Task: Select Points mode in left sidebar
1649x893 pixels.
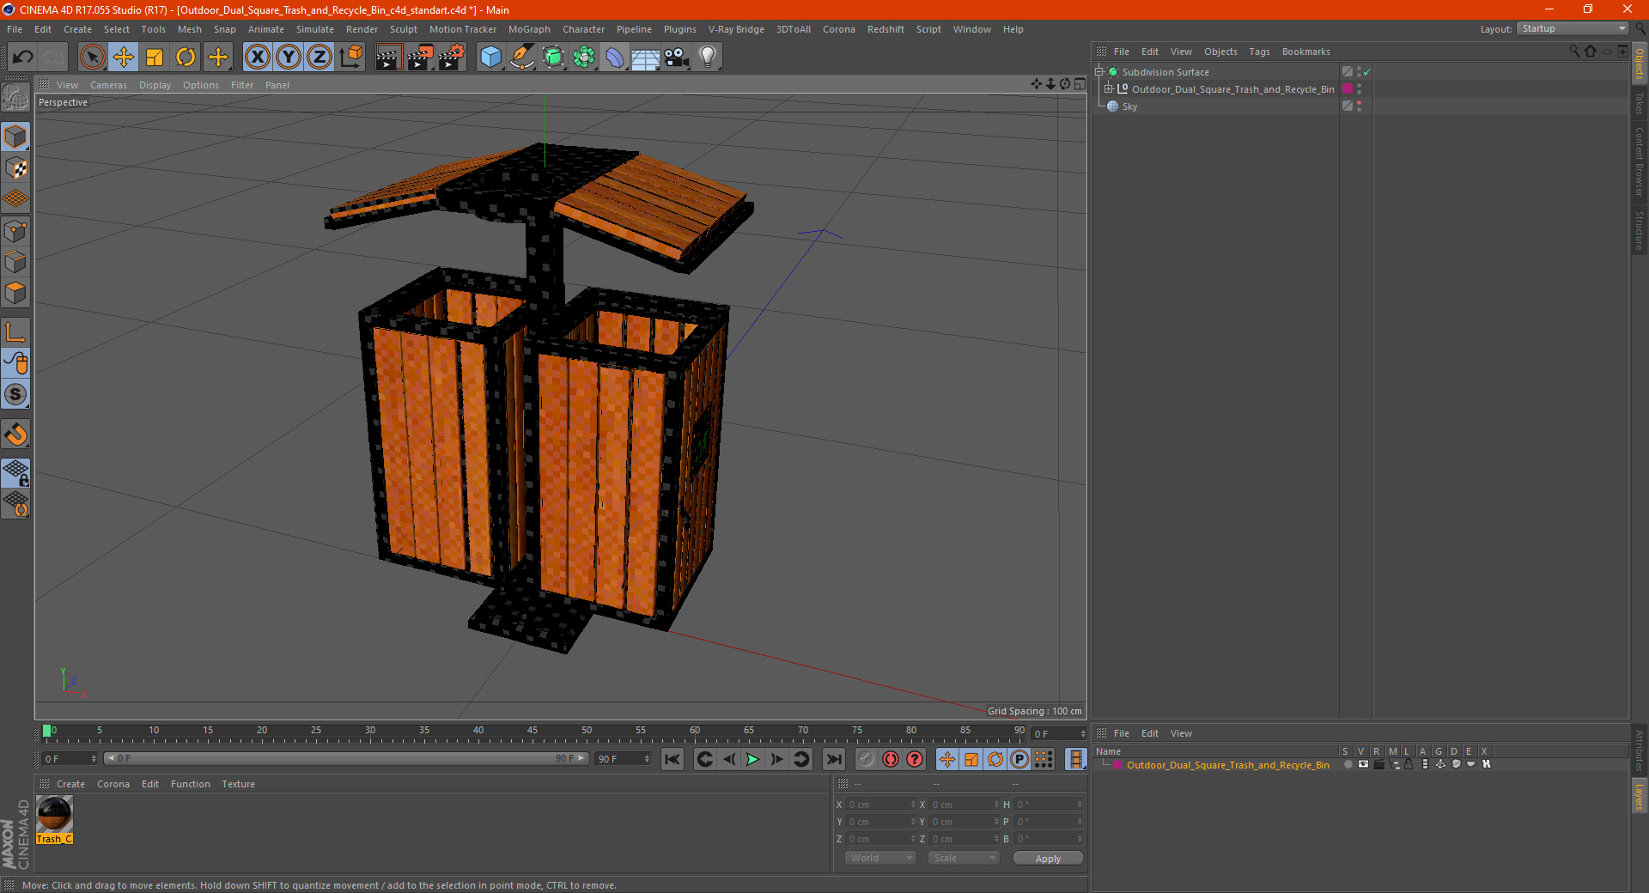Action: 15,231
